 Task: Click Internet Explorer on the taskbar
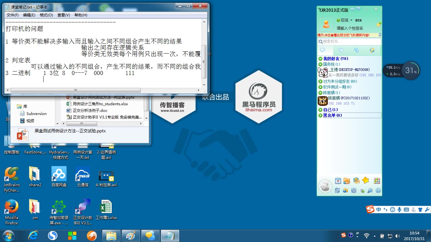[33, 236]
